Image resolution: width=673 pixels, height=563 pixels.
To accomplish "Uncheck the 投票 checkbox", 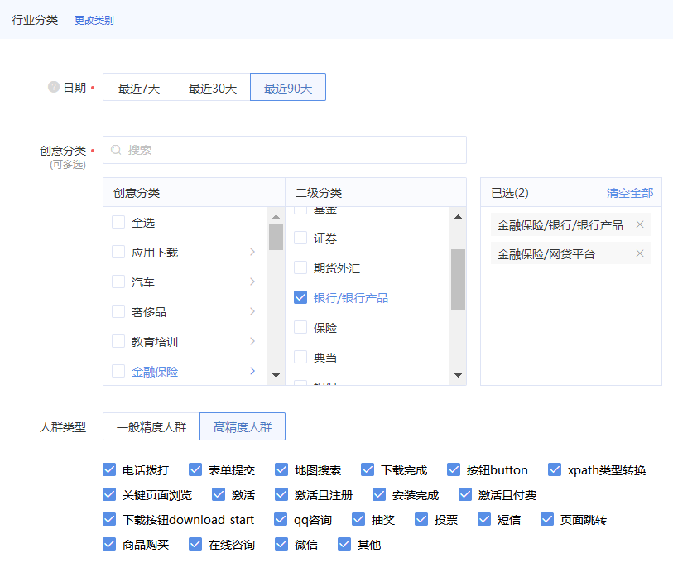I will (x=421, y=519).
